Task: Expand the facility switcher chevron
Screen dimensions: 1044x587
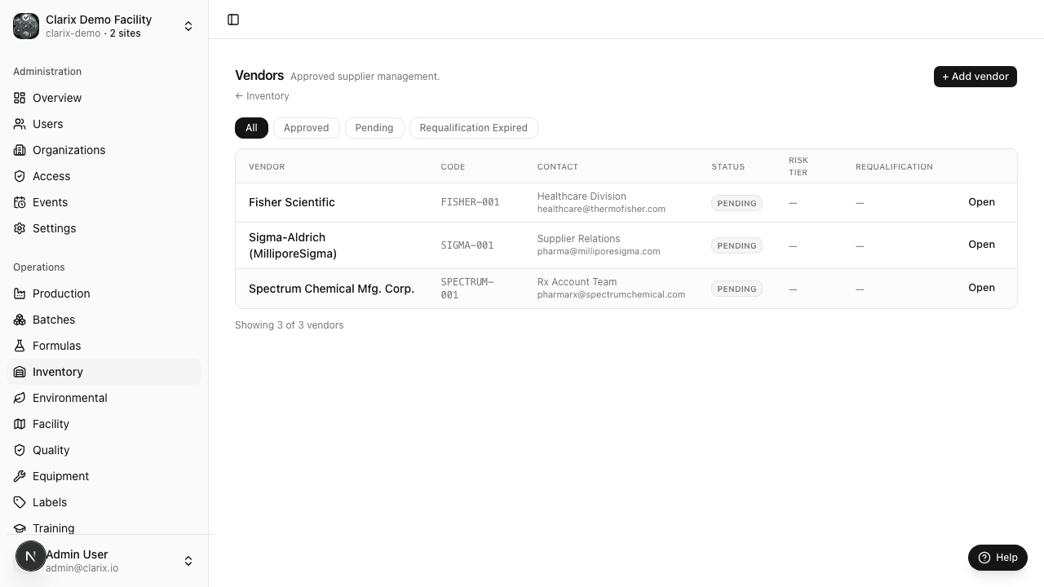Action: [x=188, y=26]
